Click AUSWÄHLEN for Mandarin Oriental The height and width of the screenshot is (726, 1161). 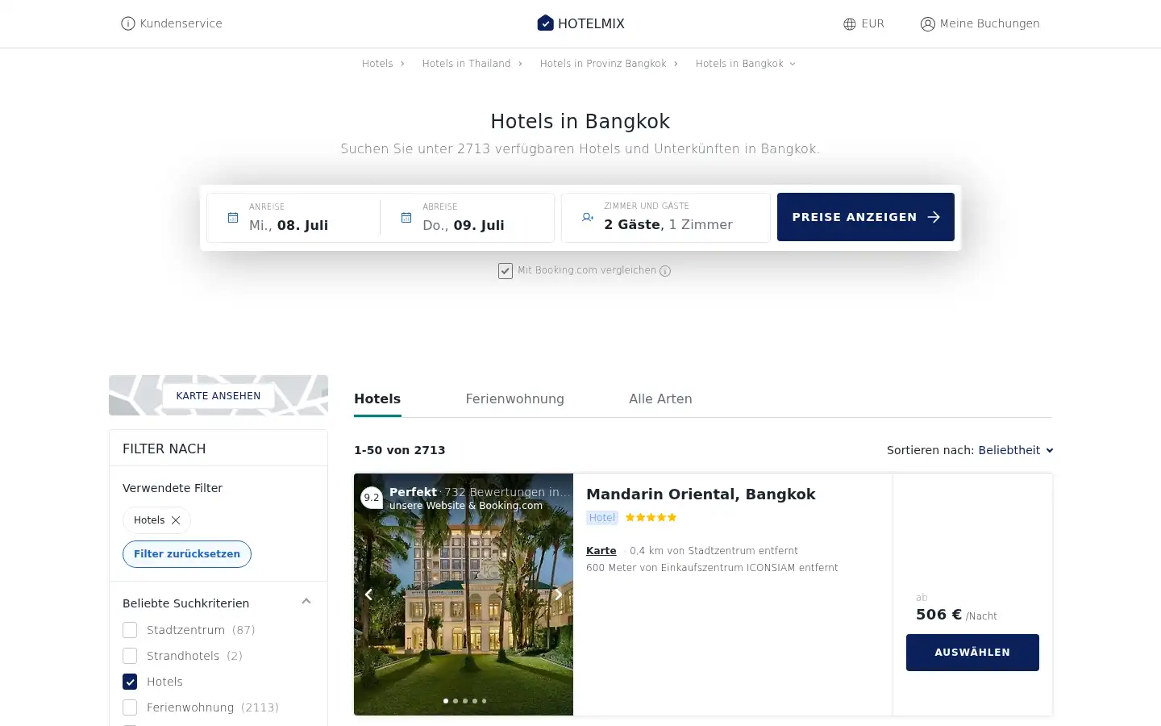[x=972, y=653]
